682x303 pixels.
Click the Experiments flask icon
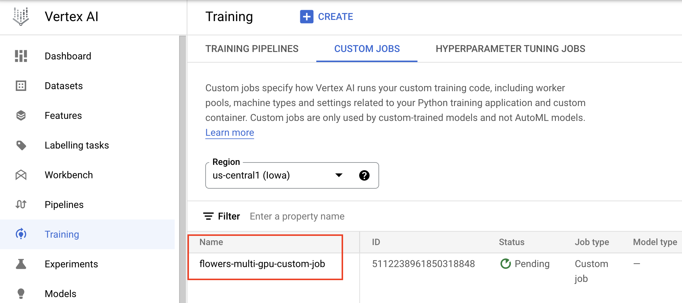21,264
